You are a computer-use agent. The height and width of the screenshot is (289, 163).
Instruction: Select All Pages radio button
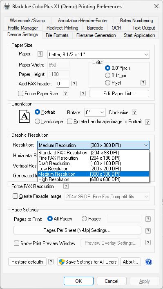tap(50, 219)
